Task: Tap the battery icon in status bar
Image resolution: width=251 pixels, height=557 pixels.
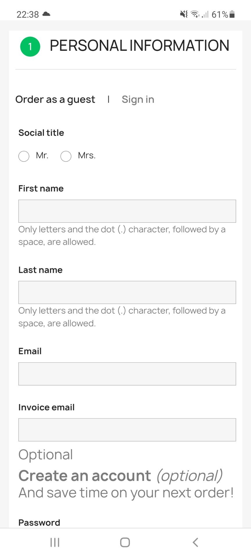Action: 232,14
